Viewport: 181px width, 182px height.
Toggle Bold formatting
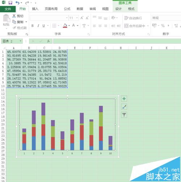33,26
